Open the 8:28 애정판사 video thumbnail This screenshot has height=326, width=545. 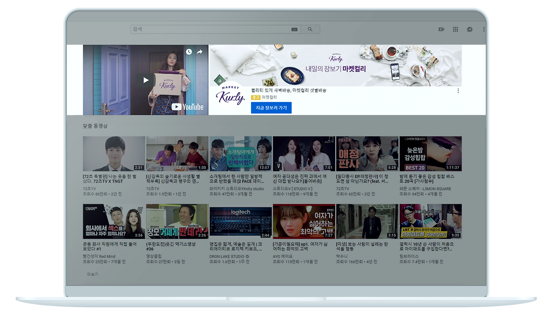point(367,154)
